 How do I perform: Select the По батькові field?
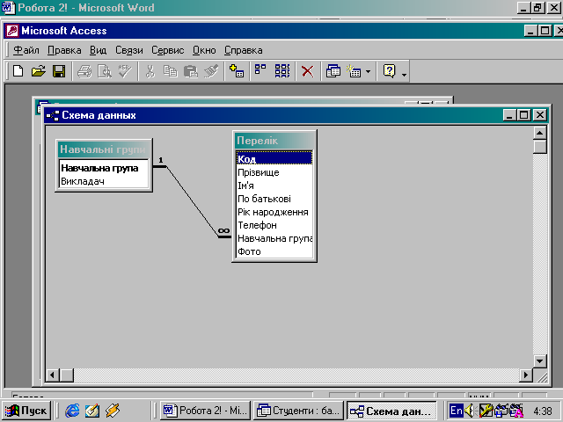click(x=274, y=199)
